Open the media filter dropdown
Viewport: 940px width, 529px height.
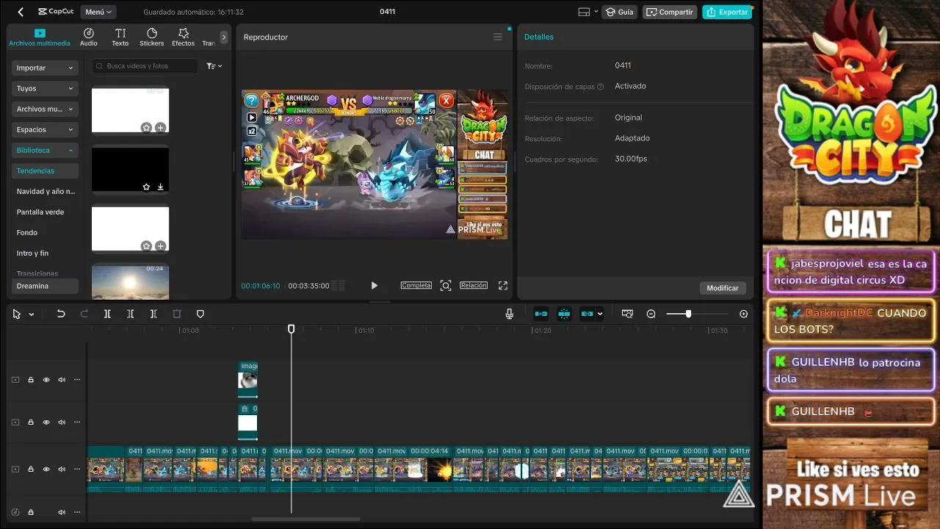pos(214,66)
